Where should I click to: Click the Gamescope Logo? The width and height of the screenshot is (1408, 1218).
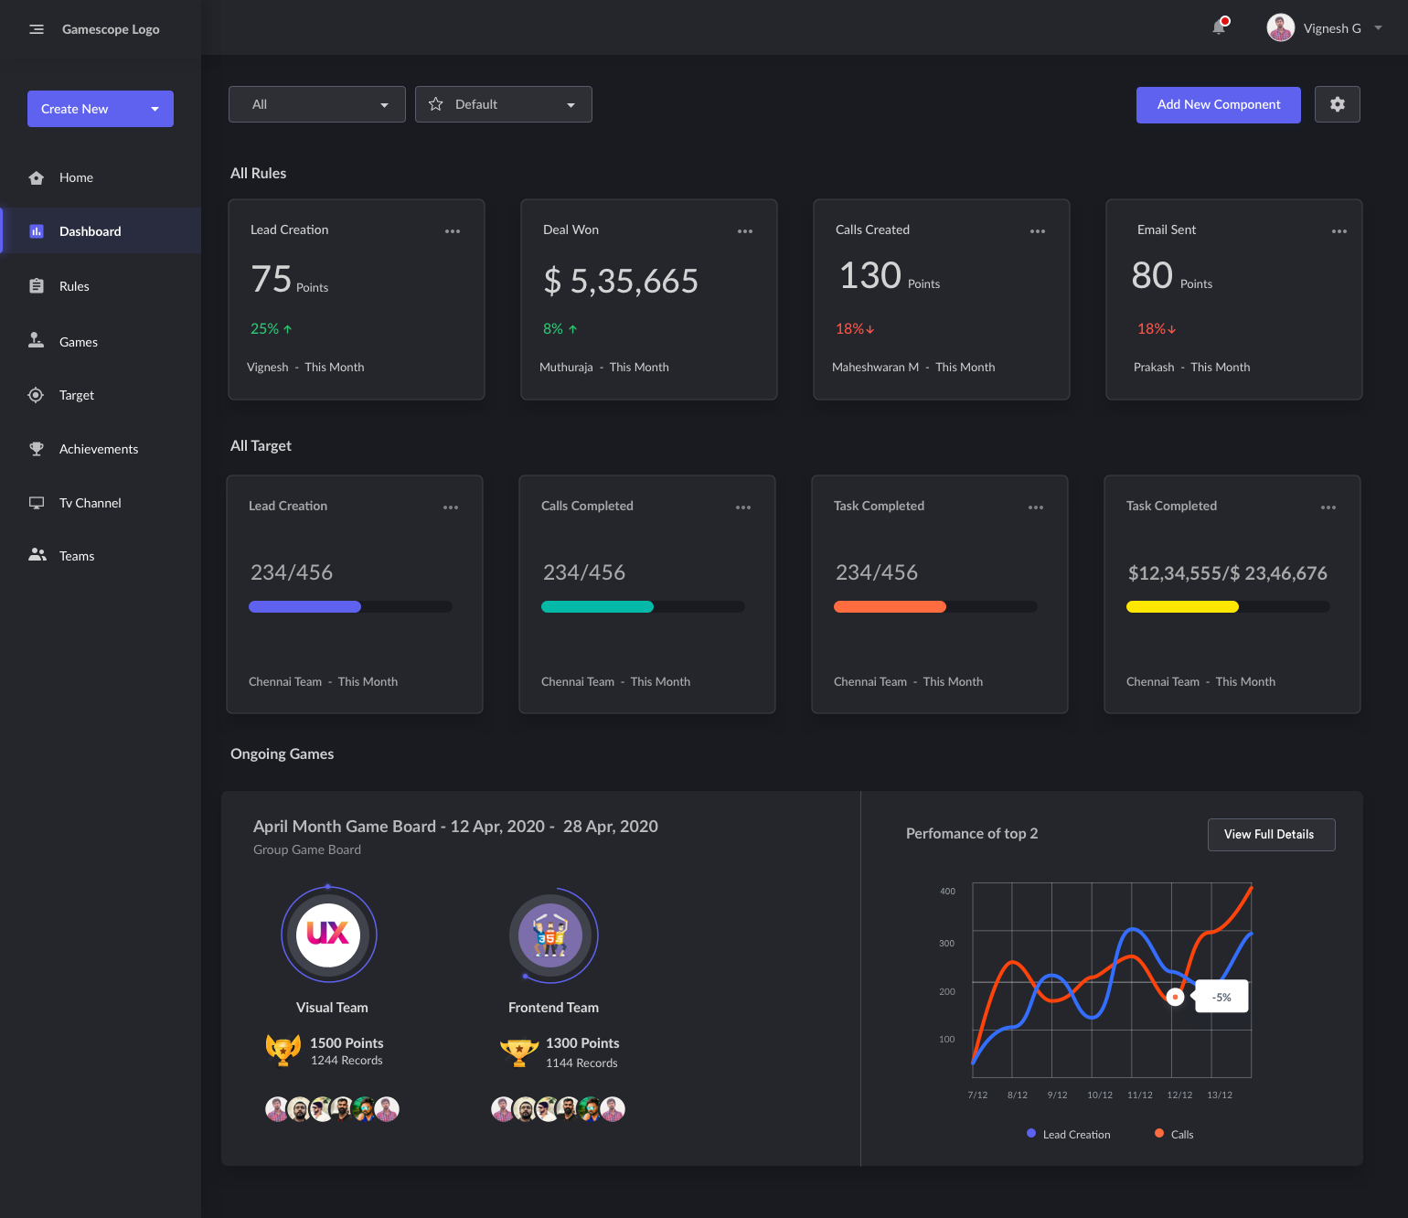click(x=111, y=29)
